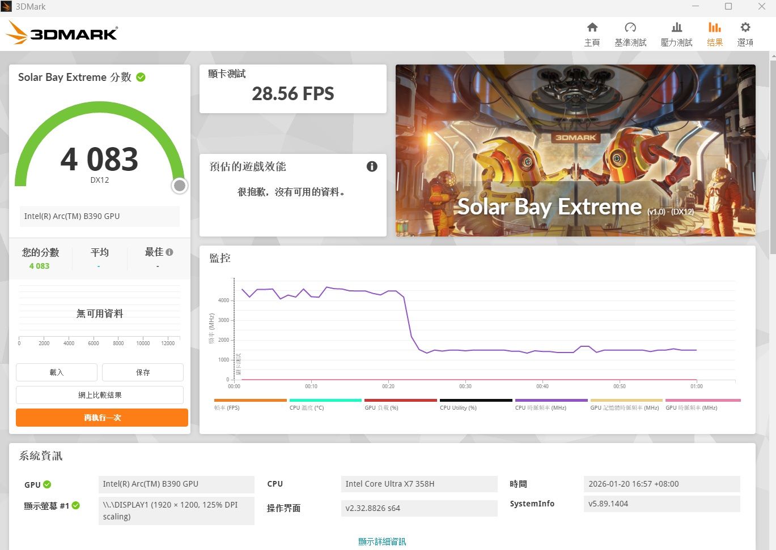Open the 基準測試 benchmarks section
This screenshot has height=550, width=776.
630,34
